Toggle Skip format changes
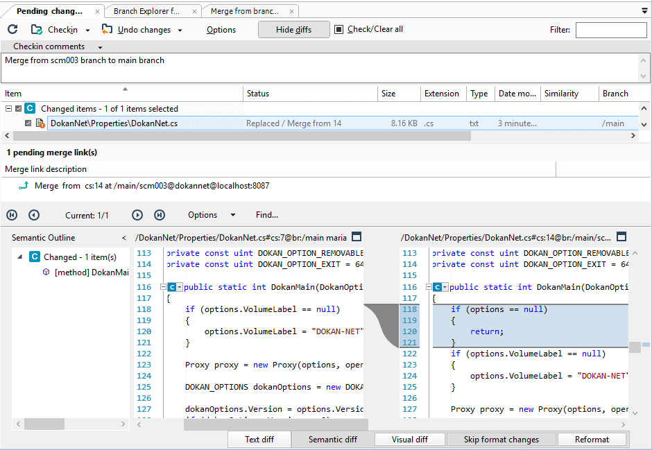652x450 pixels. pyautogui.click(x=501, y=439)
